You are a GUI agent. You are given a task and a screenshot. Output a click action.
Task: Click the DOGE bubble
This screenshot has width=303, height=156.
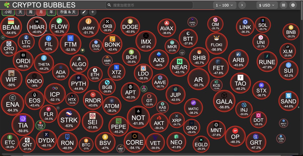130,27
